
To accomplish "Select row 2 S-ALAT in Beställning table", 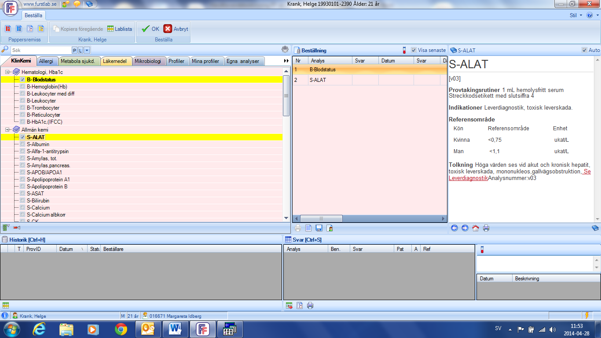I will point(370,80).
